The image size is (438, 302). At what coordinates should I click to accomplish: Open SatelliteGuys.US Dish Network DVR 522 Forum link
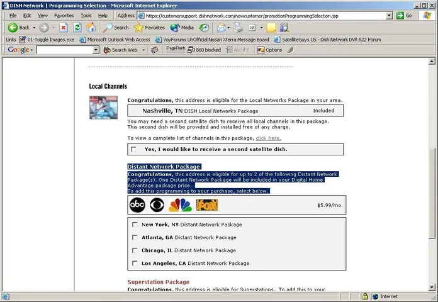[x=327, y=40]
